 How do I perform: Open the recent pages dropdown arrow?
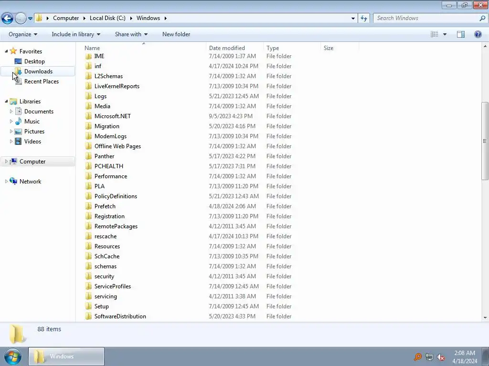(x=30, y=19)
